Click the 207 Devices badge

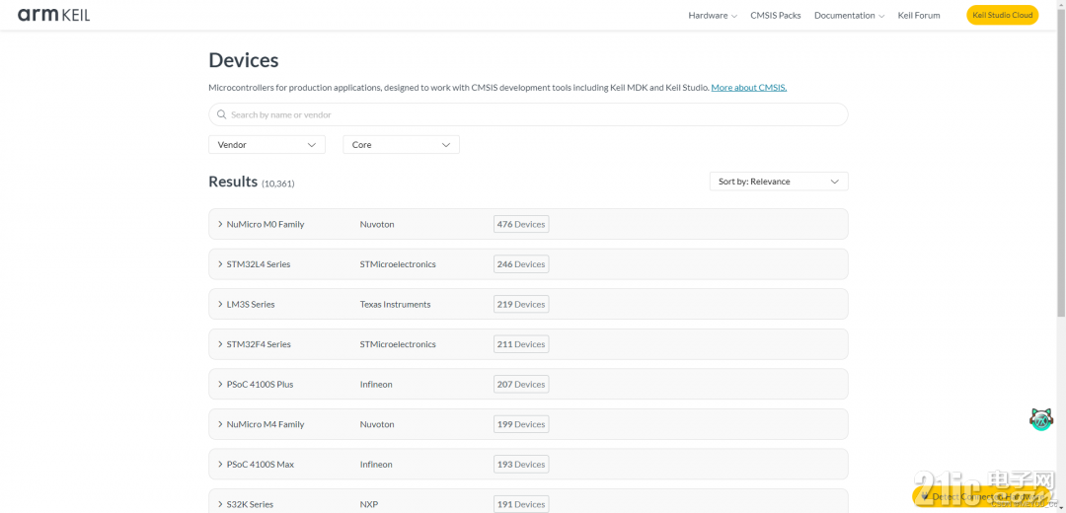pyautogui.click(x=521, y=385)
